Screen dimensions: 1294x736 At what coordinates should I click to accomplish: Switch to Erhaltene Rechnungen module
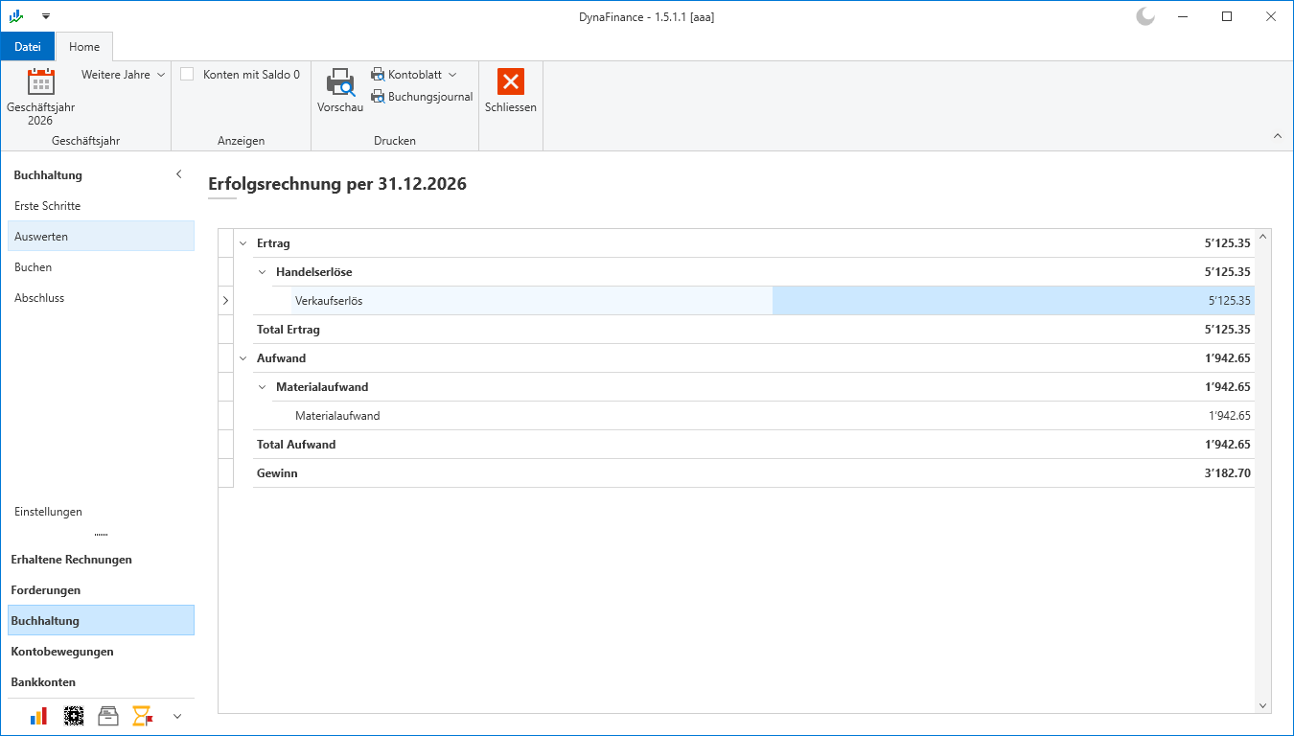pos(101,560)
